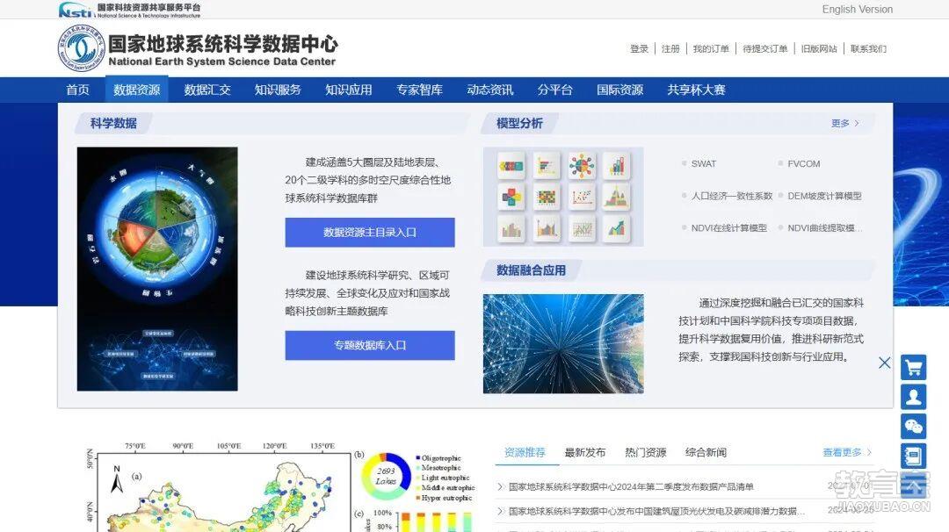Open the English Version link

(856, 9)
